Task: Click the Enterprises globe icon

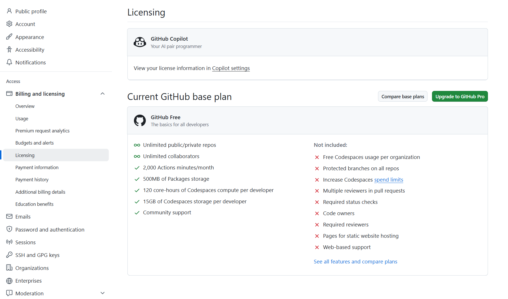Action: coord(9,281)
